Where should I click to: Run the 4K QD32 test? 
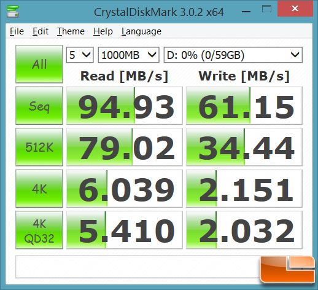(39, 230)
